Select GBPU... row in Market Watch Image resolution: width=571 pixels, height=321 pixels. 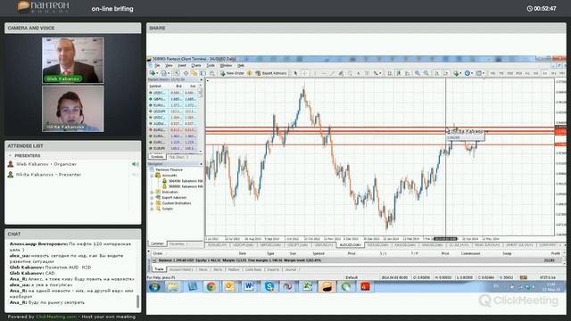pyautogui.click(x=173, y=99)
